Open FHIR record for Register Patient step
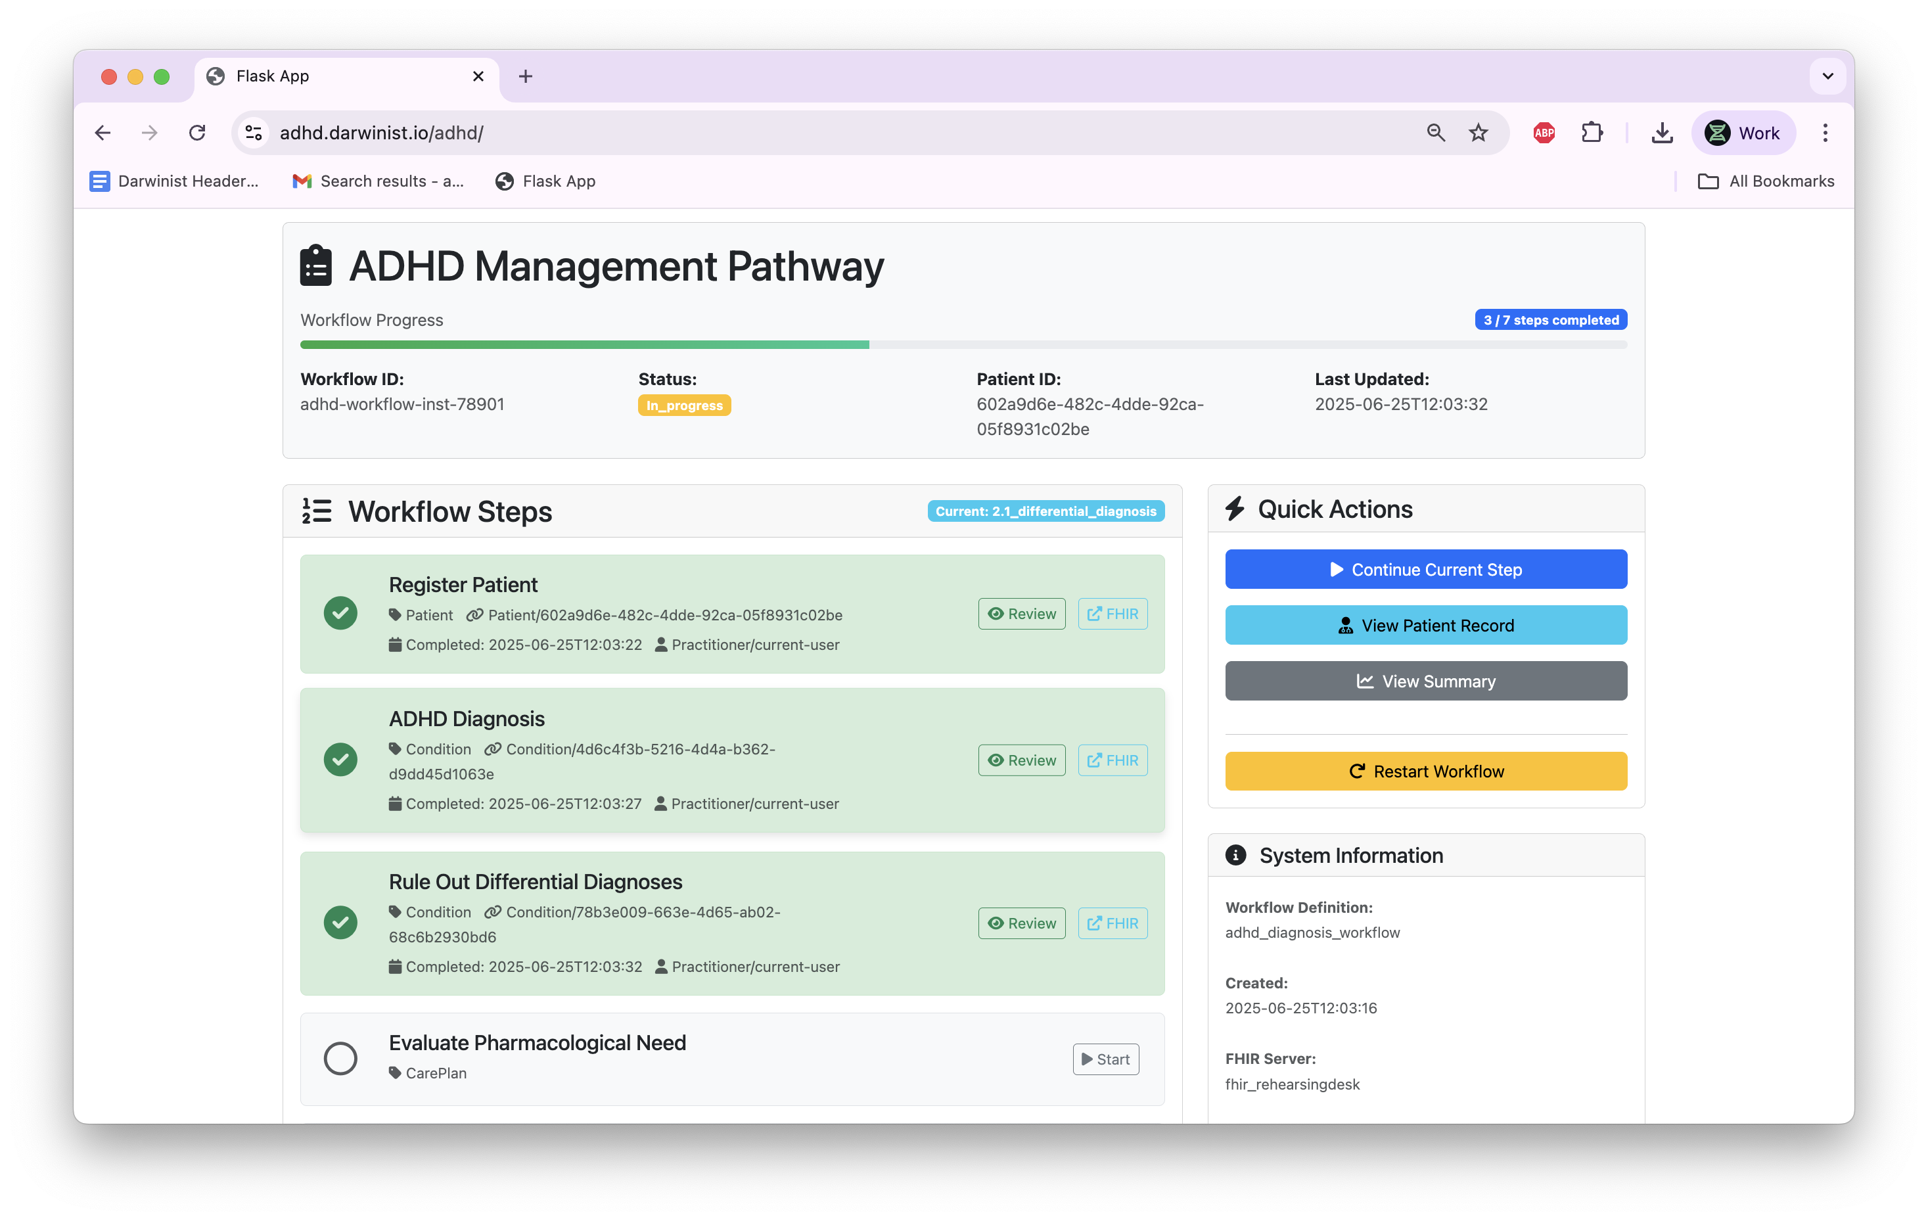This screenshot has width=1928, height=1221. (x=1112, y=613)
